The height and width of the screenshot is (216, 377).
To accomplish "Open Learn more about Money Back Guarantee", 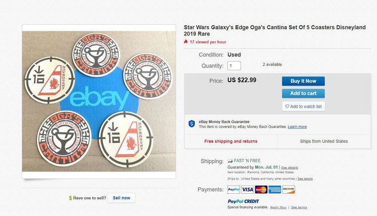I will 297,127.
